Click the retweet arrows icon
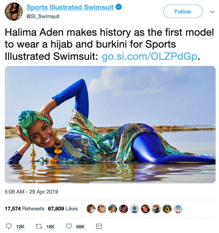This screenshot has height=233, width=219. pyautogui.click(x=39, y=226)
